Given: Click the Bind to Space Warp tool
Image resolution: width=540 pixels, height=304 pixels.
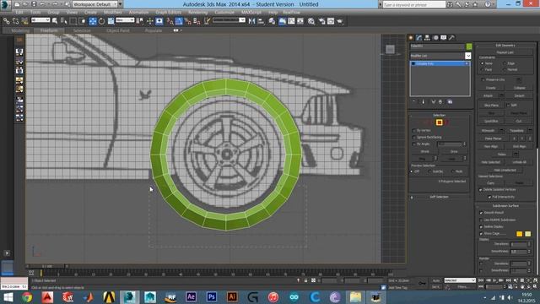Looking at the screenshot, I should (24, 21).
